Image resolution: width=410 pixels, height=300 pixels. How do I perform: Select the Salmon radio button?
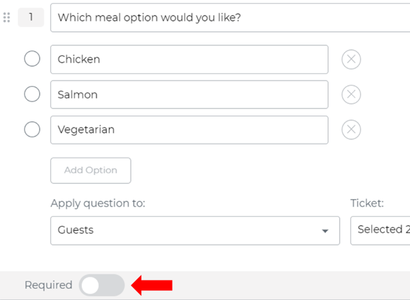click(32, 95)
